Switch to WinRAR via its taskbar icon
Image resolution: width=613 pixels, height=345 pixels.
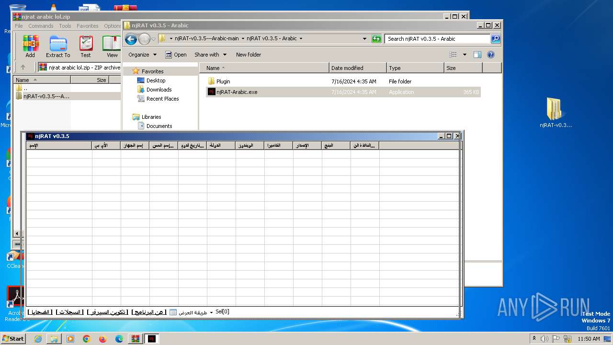pos(136,339)
